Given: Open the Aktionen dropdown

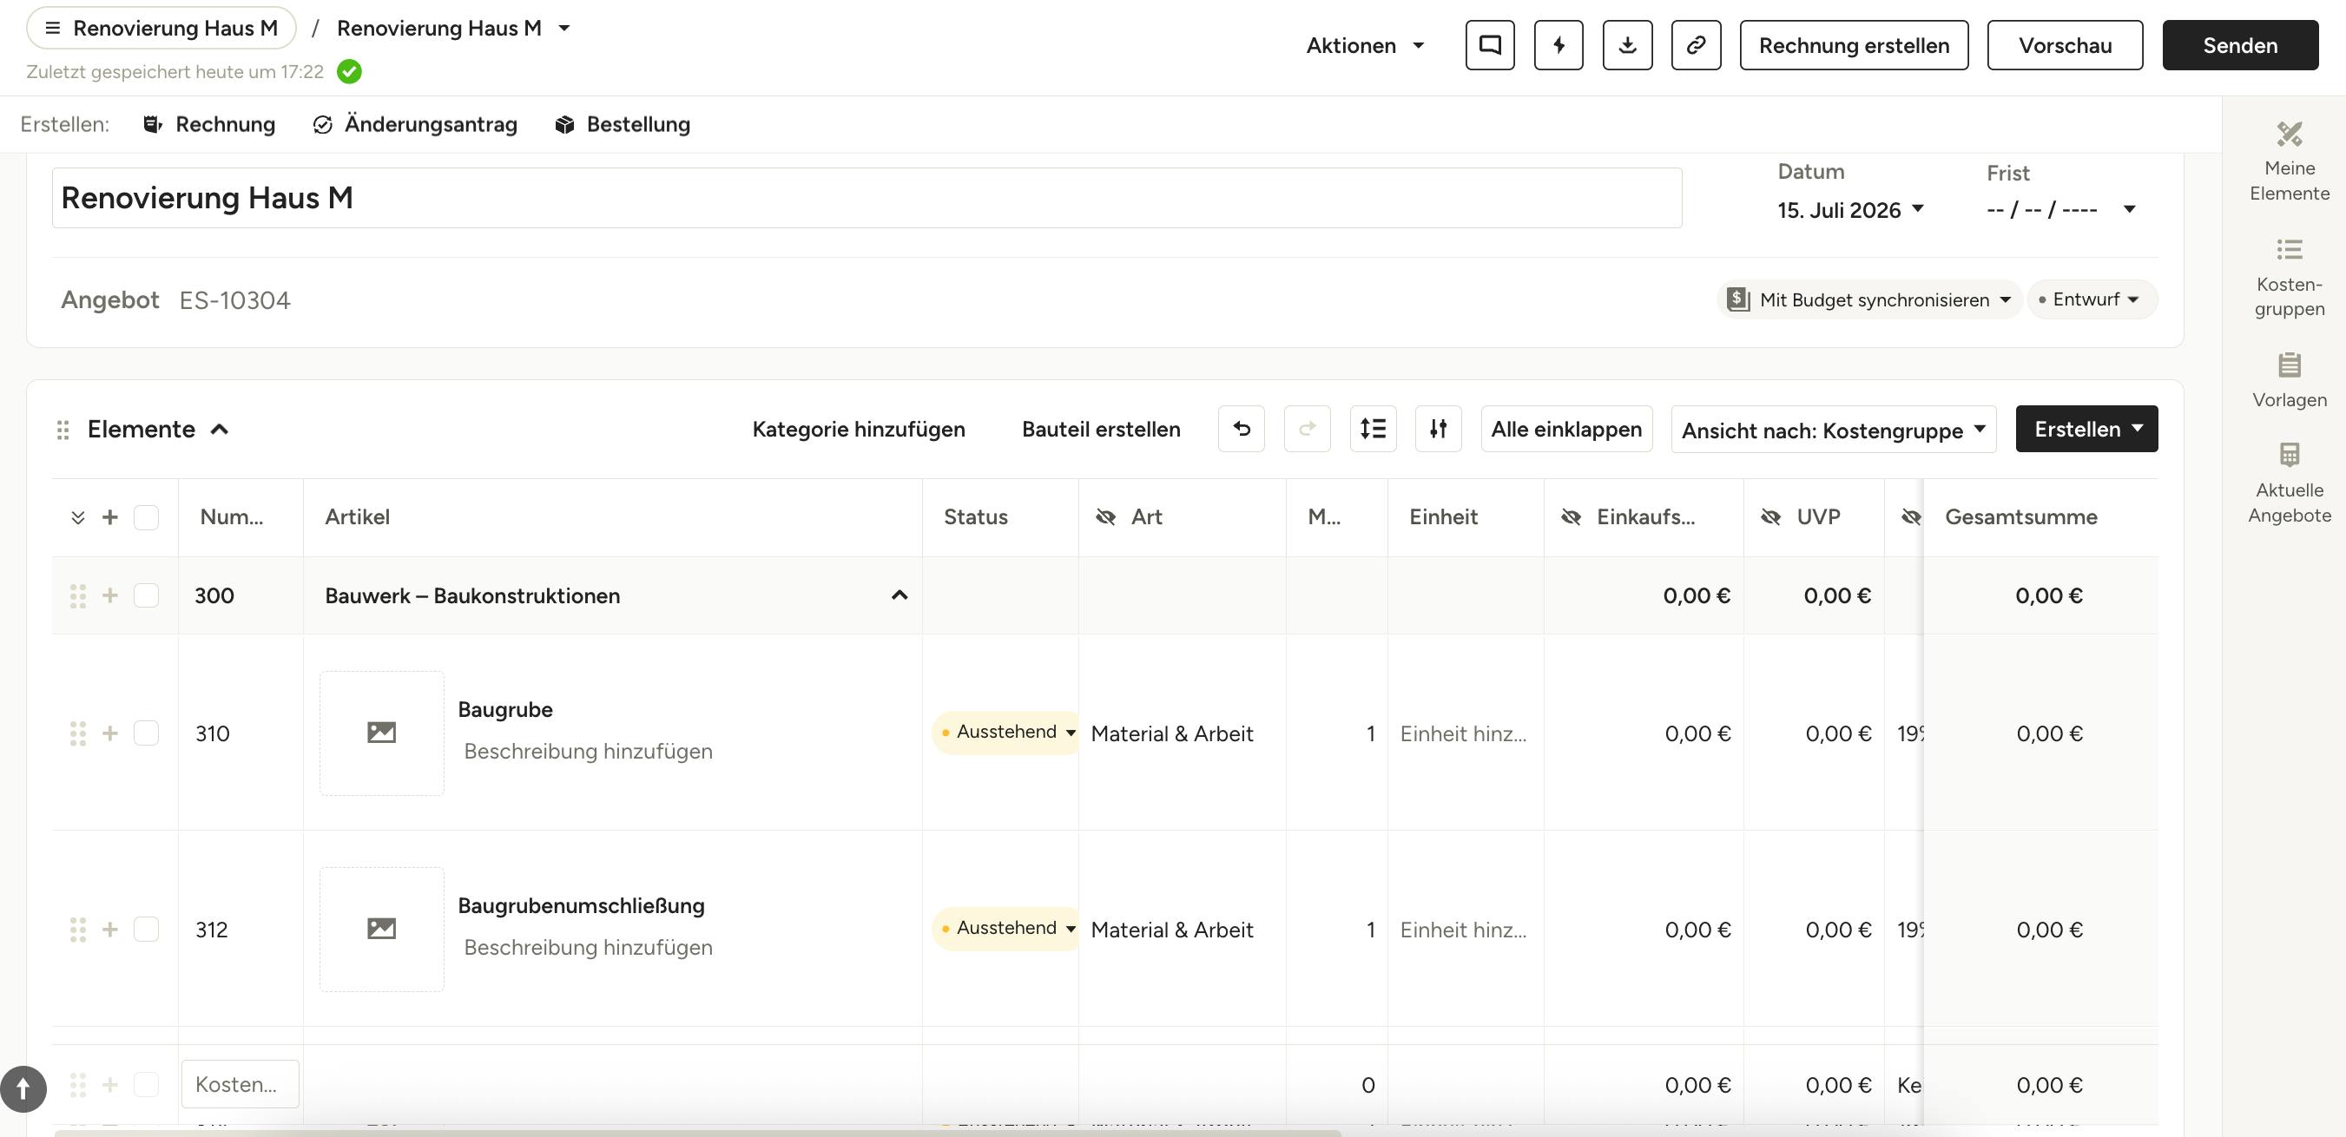Looking at the screenshot, I should point(1364,45).
